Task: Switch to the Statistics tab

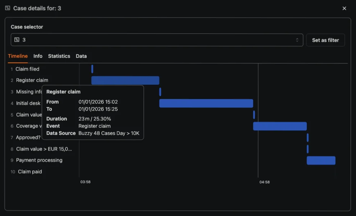Action: coord(59,56)
